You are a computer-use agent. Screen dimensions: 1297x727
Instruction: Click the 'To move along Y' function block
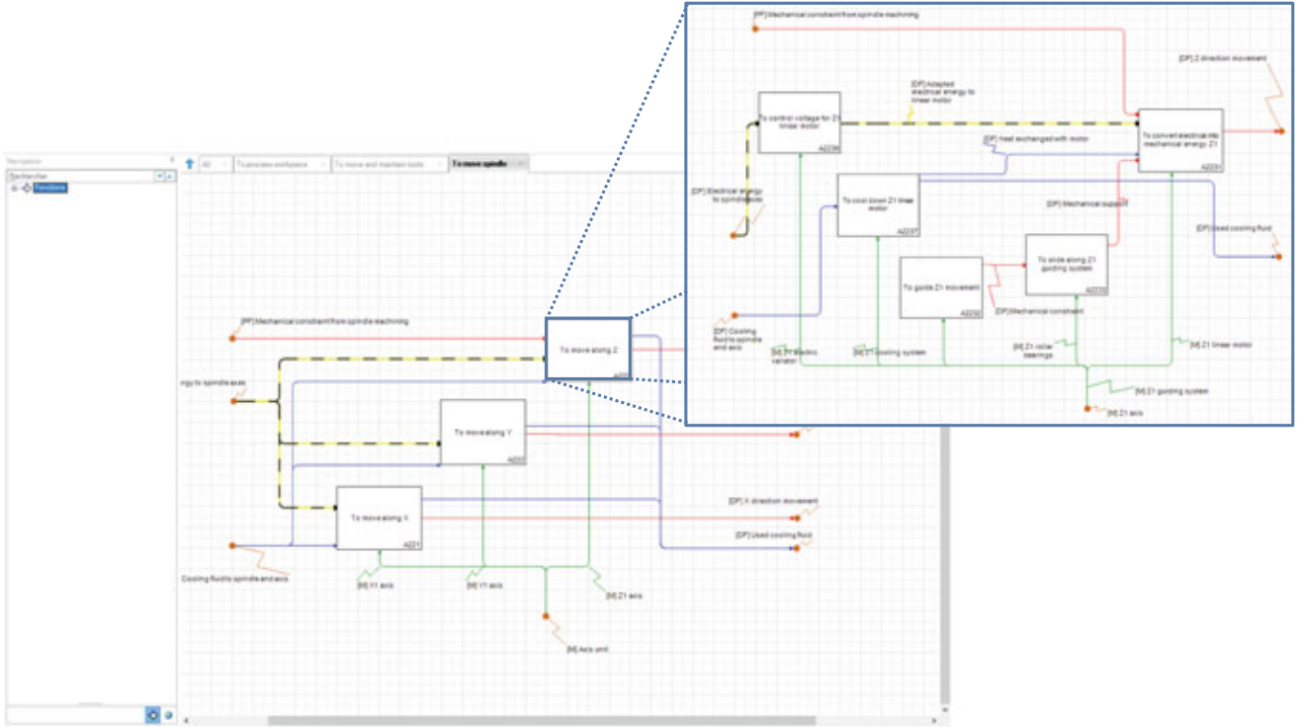pos(482,432)
